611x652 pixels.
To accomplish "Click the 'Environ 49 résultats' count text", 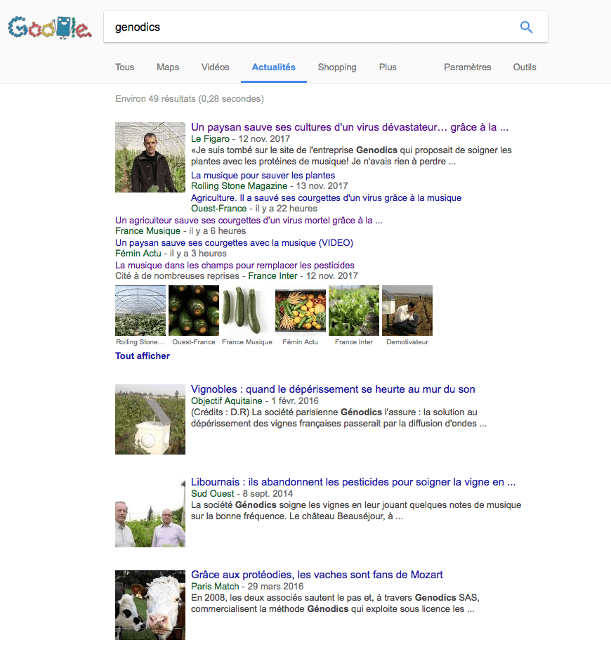I will 190,98.
